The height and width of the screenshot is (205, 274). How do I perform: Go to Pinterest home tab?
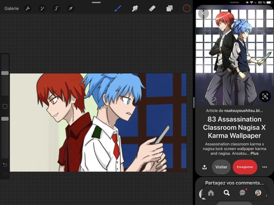[211, 193]
